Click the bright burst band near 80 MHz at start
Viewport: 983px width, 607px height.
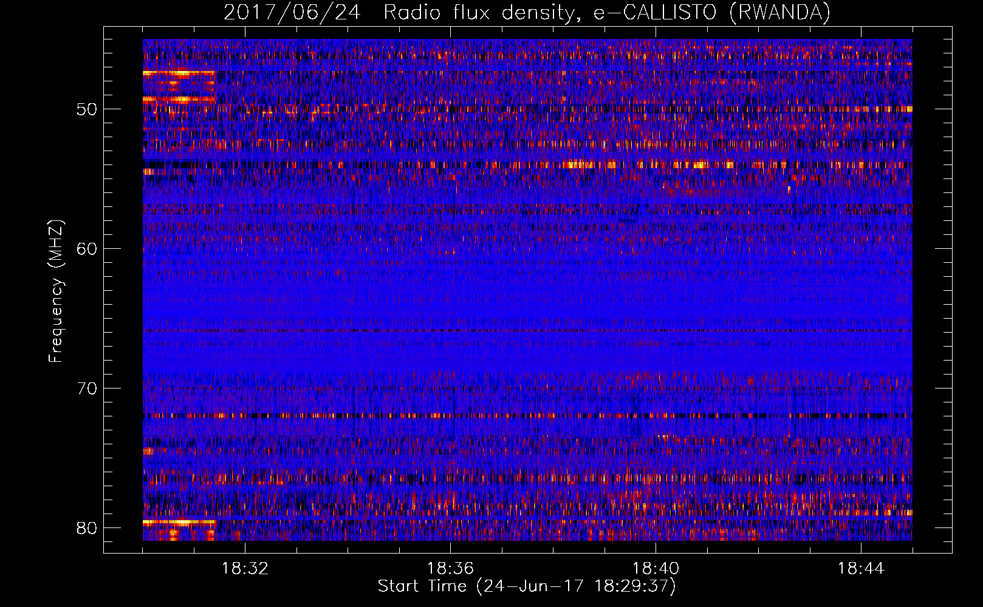click(x=179, y=522)
